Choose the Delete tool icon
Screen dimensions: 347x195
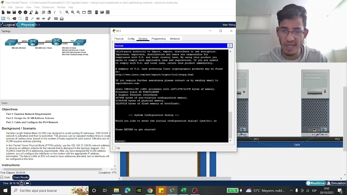14,19
